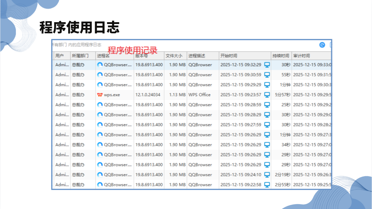Click the 持续时间 column header
Screen dimensions: 372x209
[281, 56]
